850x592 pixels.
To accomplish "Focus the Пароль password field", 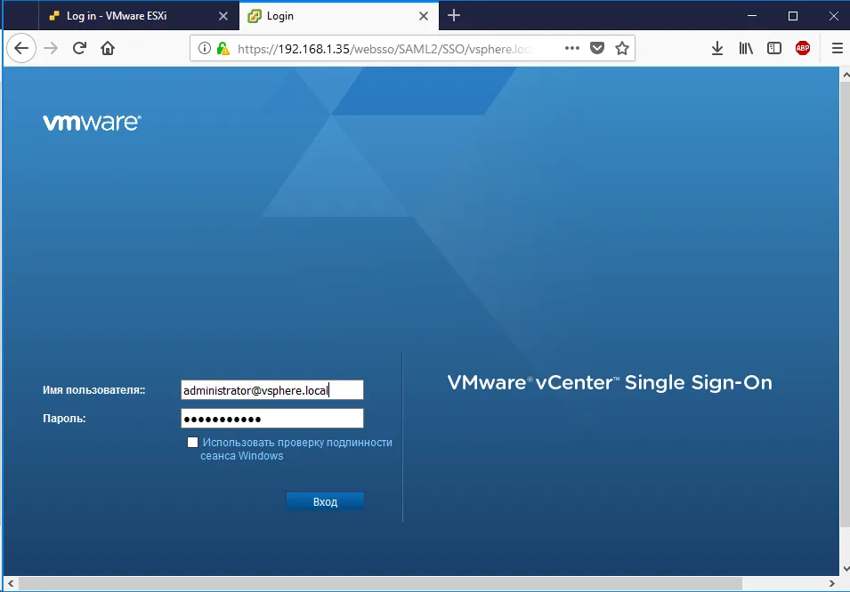I will tap(272, 418).
